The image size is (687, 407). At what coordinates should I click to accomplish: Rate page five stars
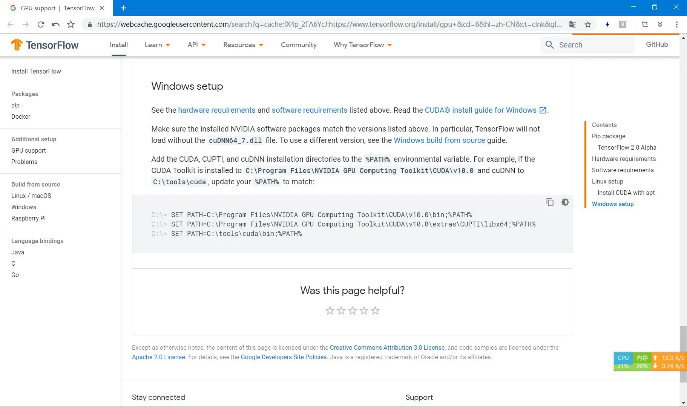pyautogui.click(x=375, y=311)
